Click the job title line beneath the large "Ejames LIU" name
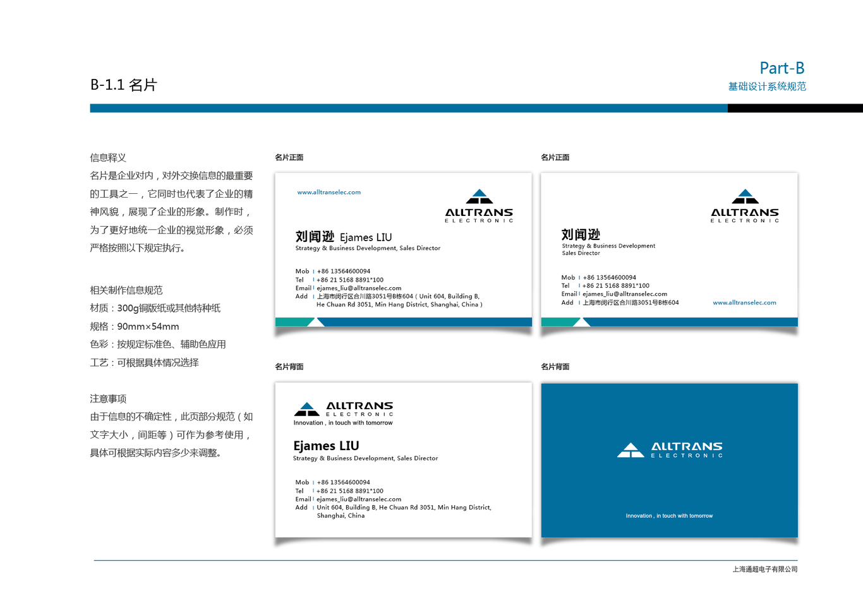Viewport: 863px width, 615px height. (365, 458)
